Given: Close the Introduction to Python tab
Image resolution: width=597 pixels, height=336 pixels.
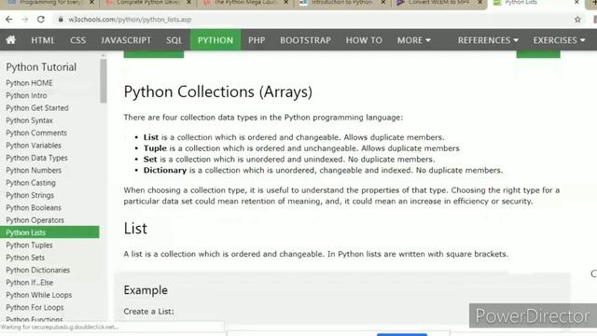Looking at the screenshot, I should [383, 3].
